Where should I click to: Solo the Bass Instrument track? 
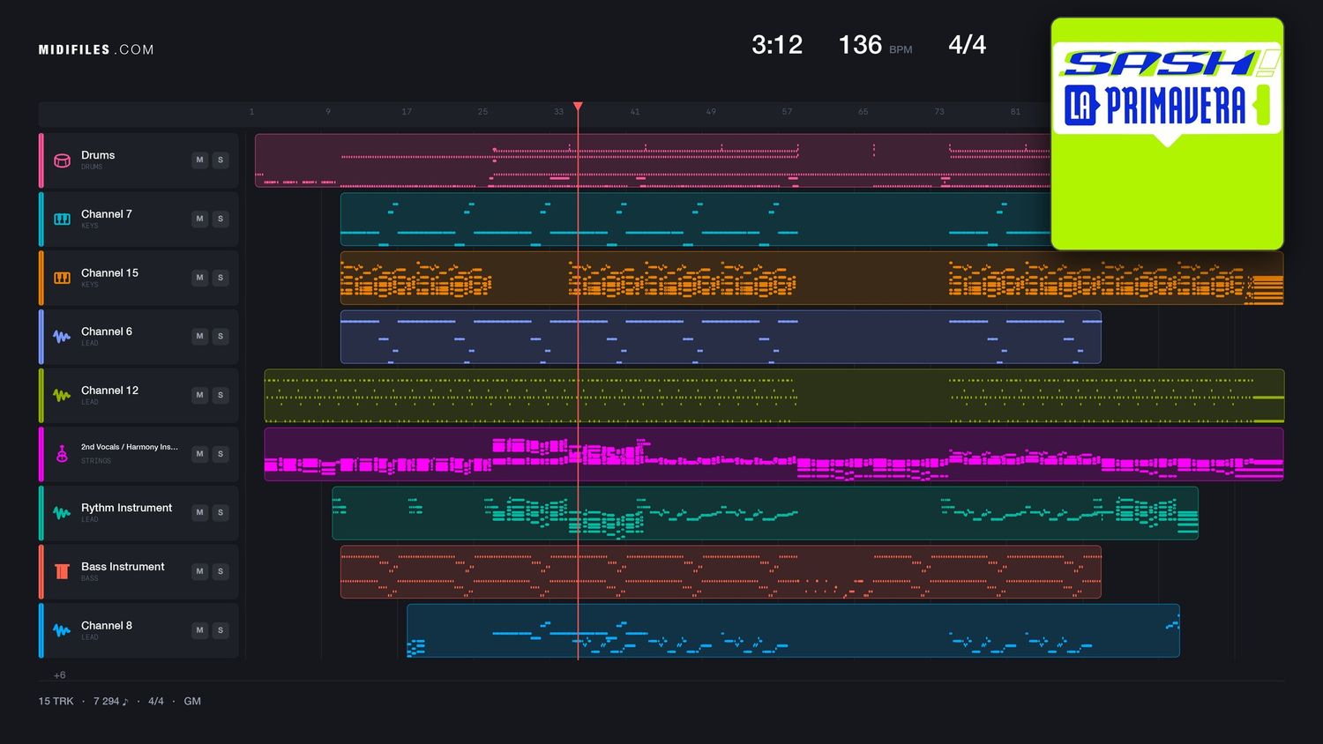pyautogui.click(x=220, y=571)
